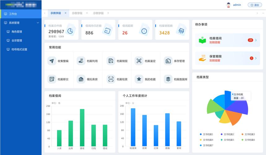Image resolution: width=266 pixels, height=155 pixels.
Task: Click the 298967 total archive count
Action: coord(56,32)
